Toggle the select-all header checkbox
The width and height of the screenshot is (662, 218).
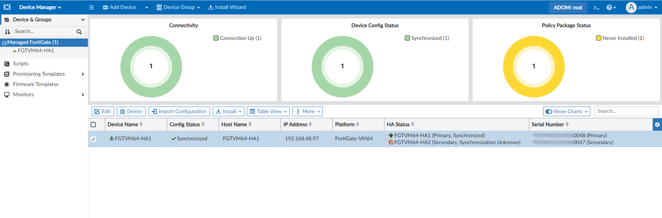click(93, 125)
